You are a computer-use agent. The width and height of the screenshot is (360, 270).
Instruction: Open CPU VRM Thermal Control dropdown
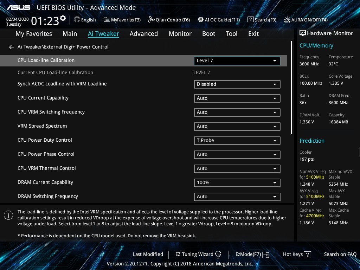pyautogui.click(x=237, y=168)
